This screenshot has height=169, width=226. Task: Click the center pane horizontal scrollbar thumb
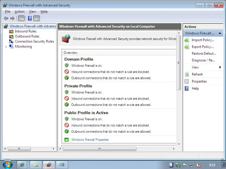coord(100,149)
